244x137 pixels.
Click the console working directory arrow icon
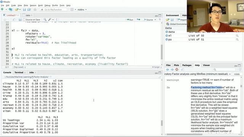click(x=51, y=77)
